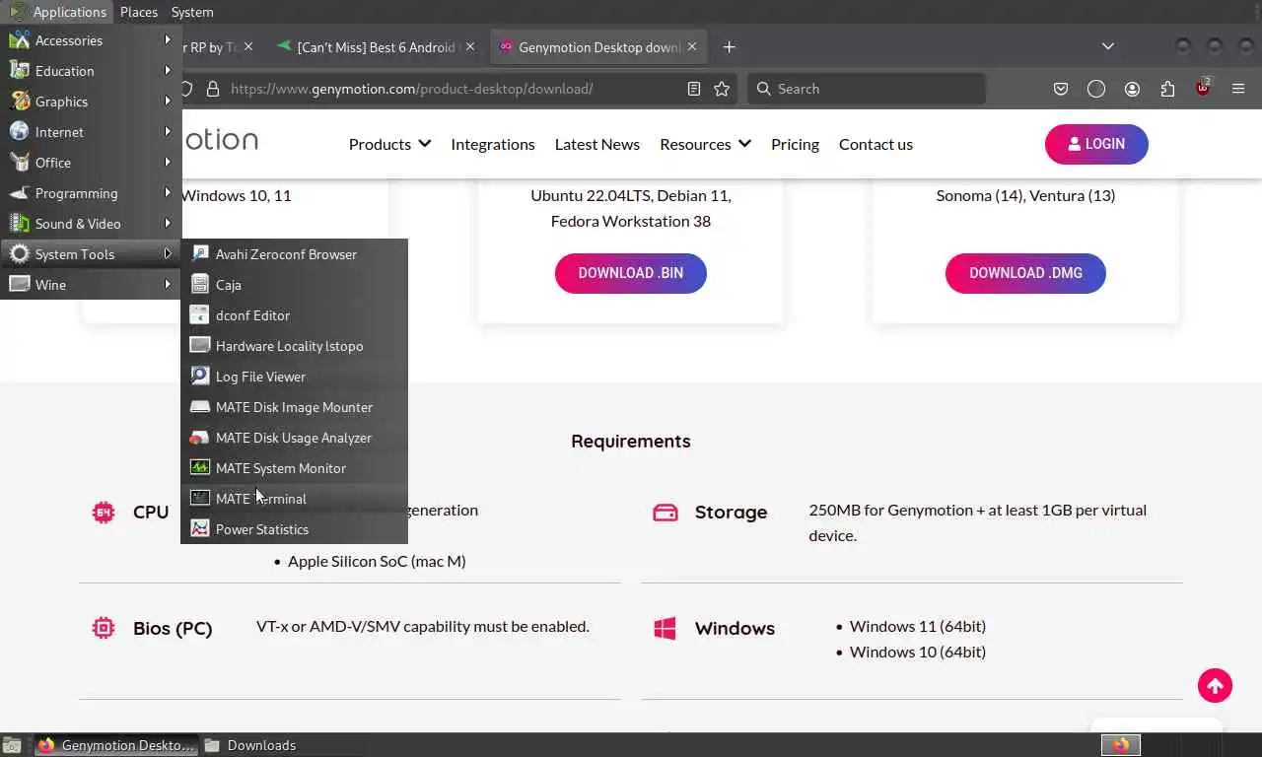The width and height of the screenshot is (1262, 757).
Task: Click the Windows logo requirement icon
Action: [666, 629]
